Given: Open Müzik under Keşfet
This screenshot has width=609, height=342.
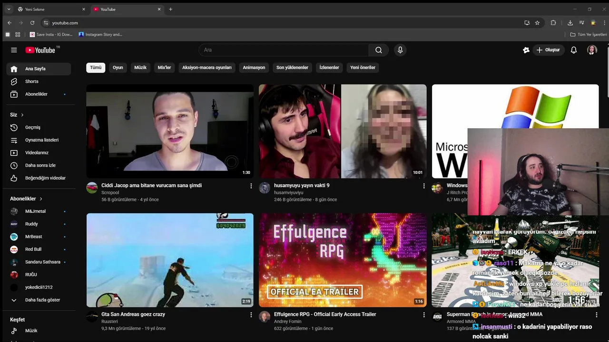Looking at the screenshot, I should [x=39, y=331].
